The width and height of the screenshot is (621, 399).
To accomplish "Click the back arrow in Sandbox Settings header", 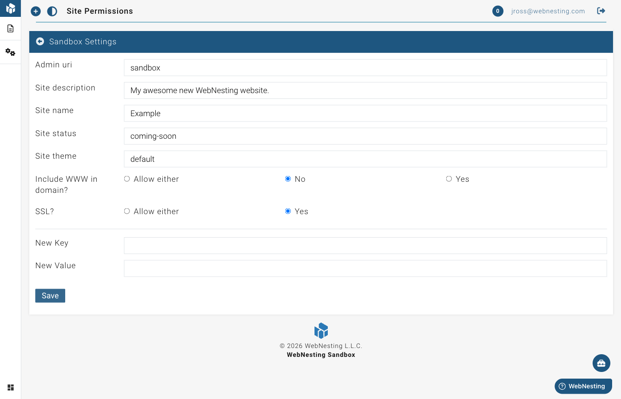I will tap(40, 41).
